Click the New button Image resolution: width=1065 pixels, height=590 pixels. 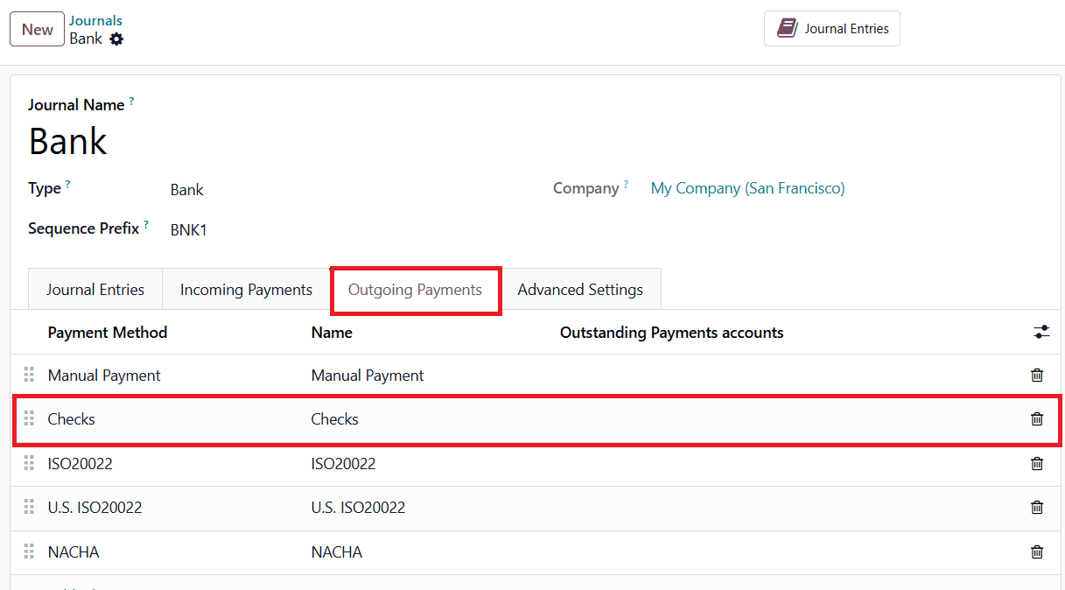pyautogui.click(x=37, y=29)
